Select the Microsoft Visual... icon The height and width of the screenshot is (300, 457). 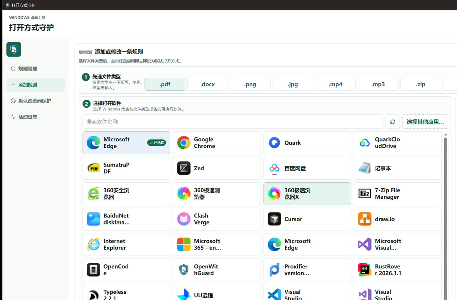coord(364,244)
